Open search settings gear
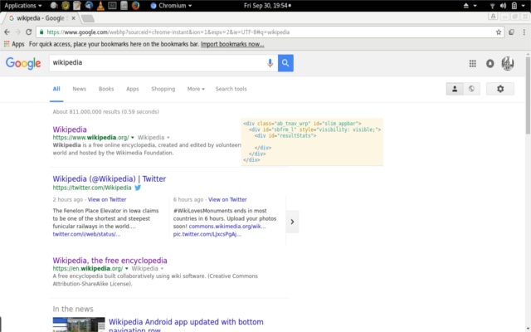The image size is (531, 332). point(500,89)
